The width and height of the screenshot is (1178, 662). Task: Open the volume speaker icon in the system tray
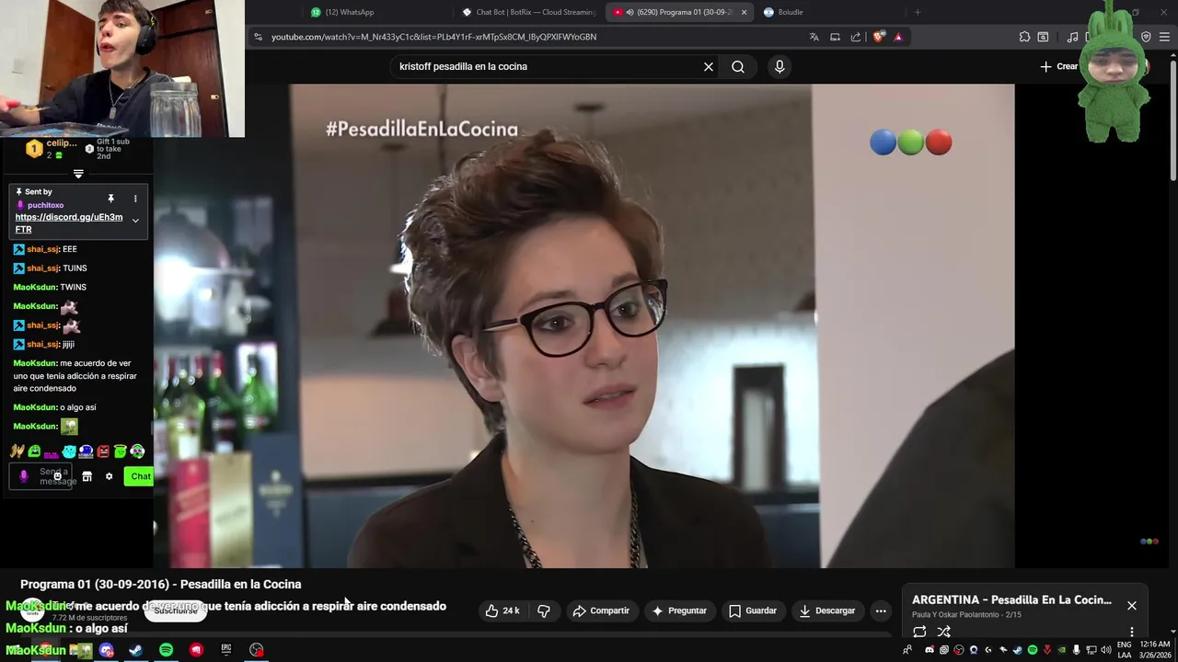[x=1106, y=650]
